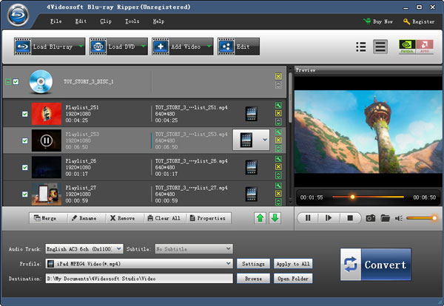Open the snapshot folder icon

pos(386,218)
